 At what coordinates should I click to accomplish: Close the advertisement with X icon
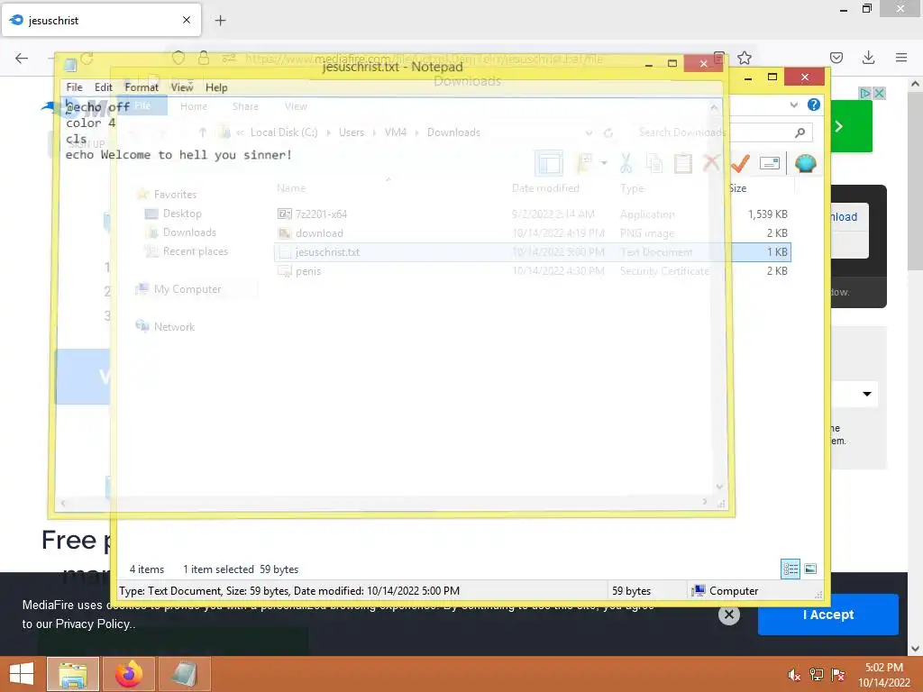[879, 93]
